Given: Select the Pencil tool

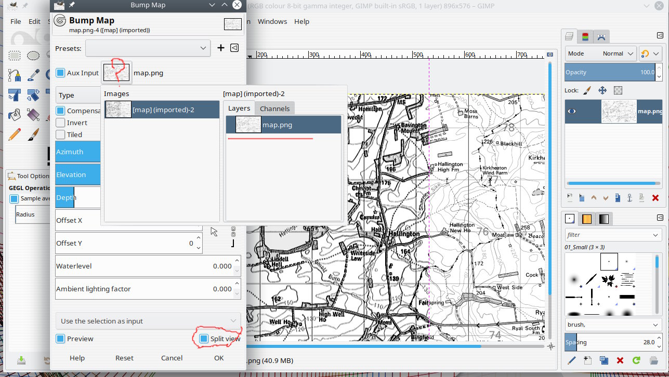Looking at the screenshot, I should [15, 134].
